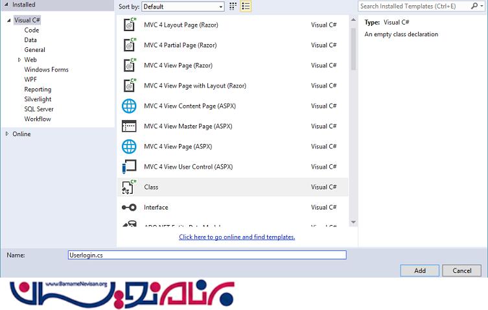Screen dimensions: 488x310
Task: Select MVC 4 View Page with Layout icon
Action: 129,86
